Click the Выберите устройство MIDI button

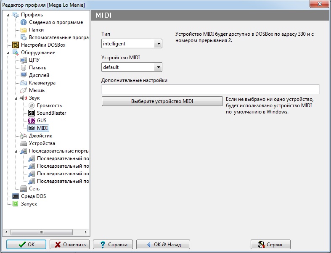pyautogui.click(x=162, y=101)
